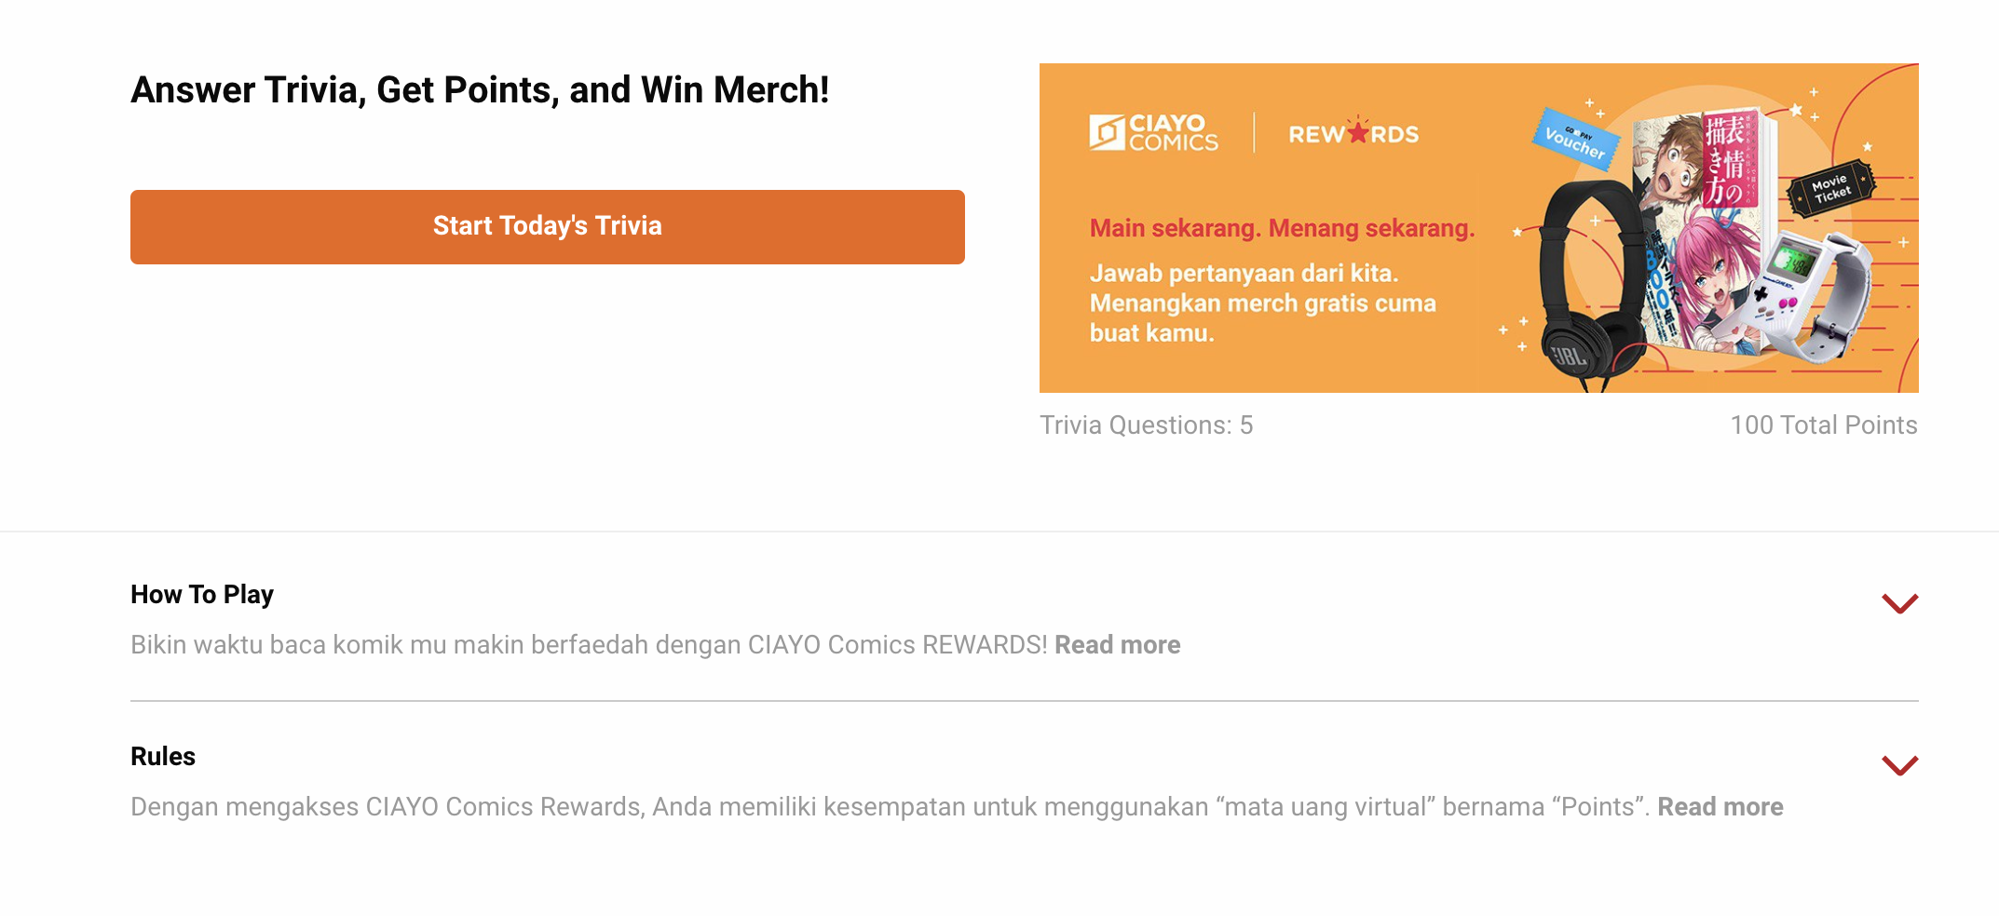Viewport: 1999px width, 916px height.
Task: Click the black Movie Ticket icon
Action: 1830,189
